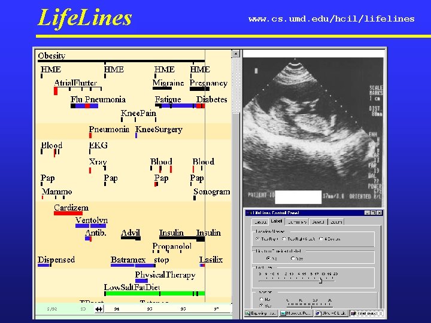Image resolution: width=431 pixels, height=323 pixels.
Task: Click the 94 year tick on time axis
Action: tap(117, 309)
